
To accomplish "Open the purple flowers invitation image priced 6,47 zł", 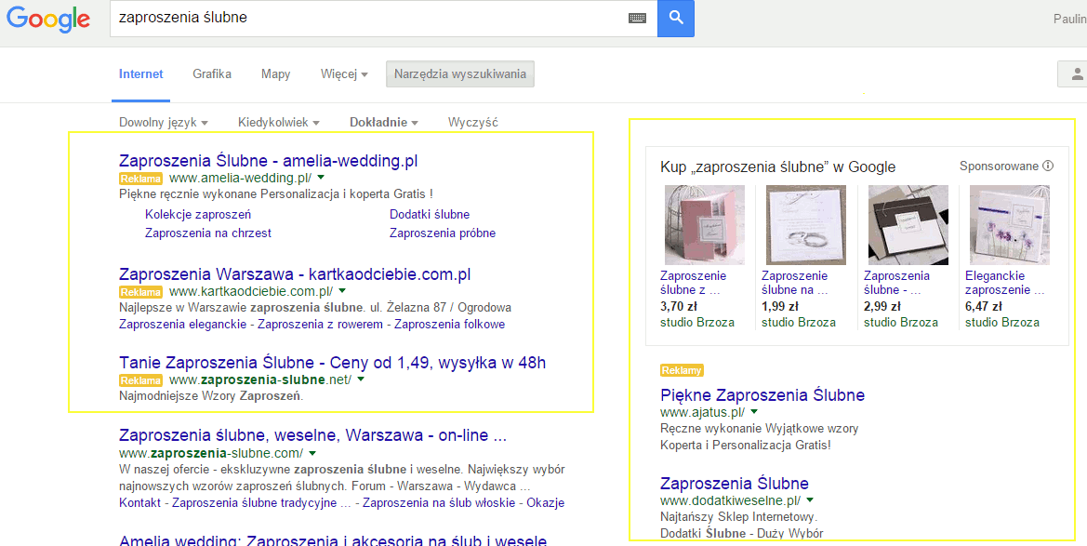I will [1010, 225].
